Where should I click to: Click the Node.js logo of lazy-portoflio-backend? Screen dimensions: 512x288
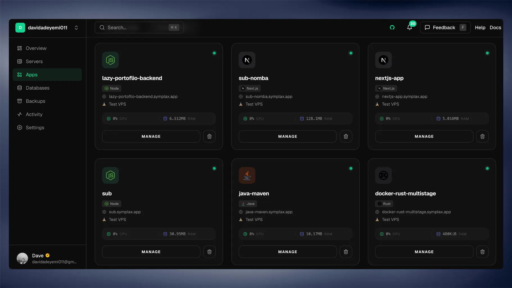(110, 60)
